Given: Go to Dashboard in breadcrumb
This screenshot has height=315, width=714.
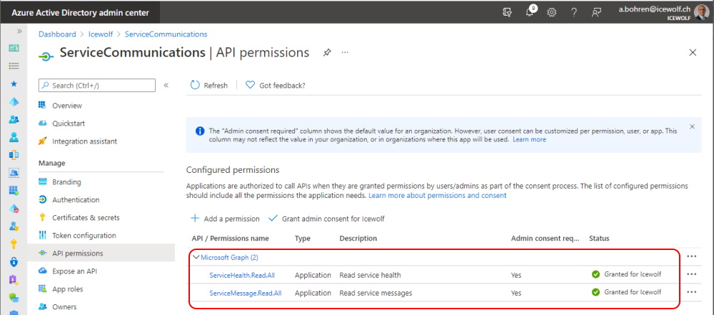Looking at the screenshot, I should (x=57, y=34).
